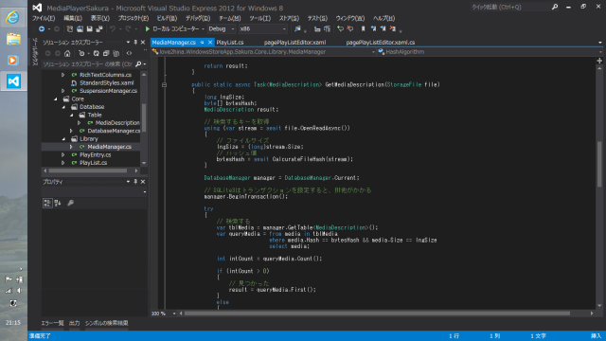606x341 pixels.
Task: Open the 編集(E) menu
Action: [73, 18]
